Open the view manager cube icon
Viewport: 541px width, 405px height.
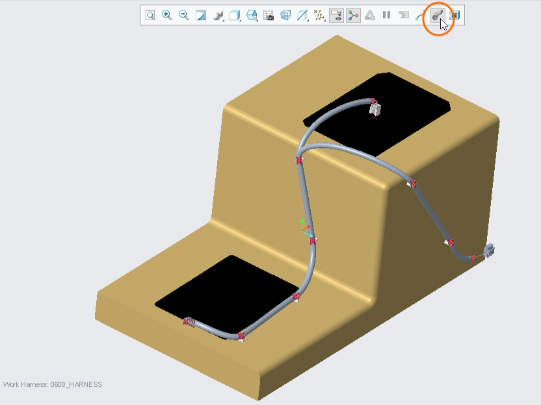click(252, 16)
